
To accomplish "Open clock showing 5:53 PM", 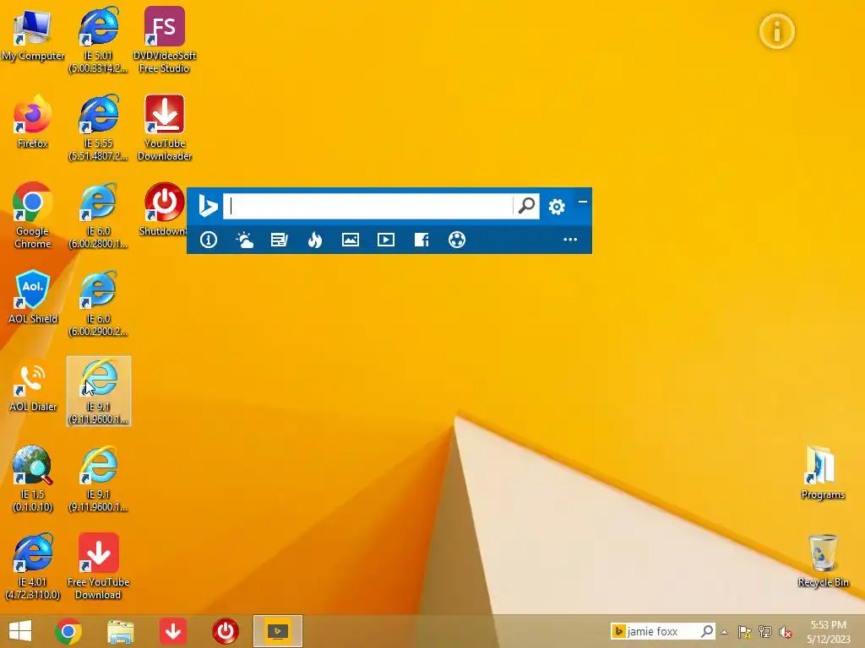I will (x=829, y=632).
